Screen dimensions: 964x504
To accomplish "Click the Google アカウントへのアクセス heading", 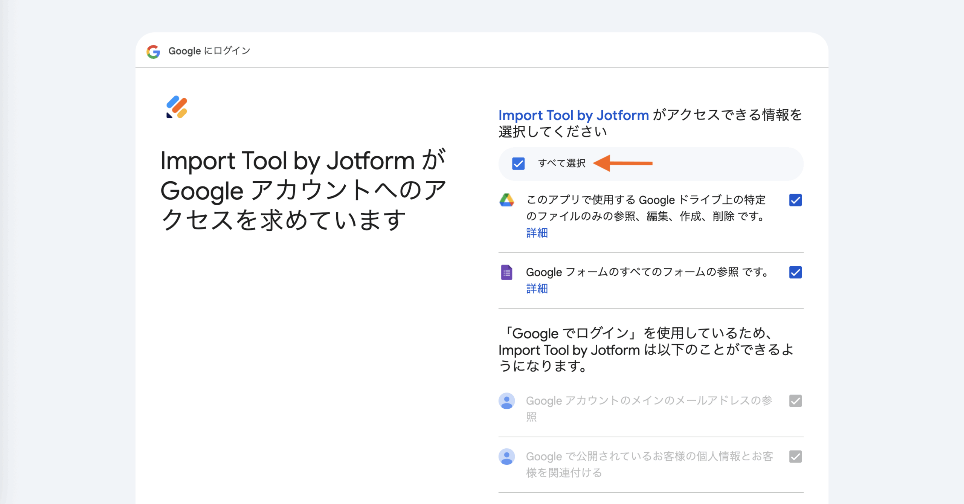I will 304,190.
